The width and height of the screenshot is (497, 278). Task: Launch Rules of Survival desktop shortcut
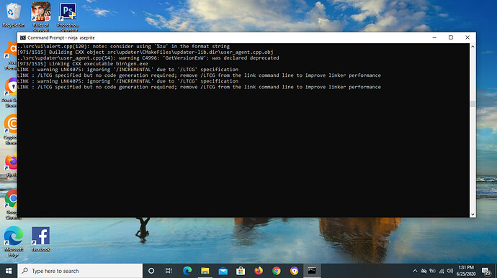coord(40,16)
